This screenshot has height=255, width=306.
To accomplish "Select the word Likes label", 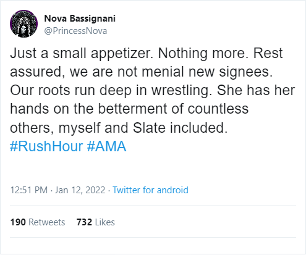I will (x=105, y=222).
